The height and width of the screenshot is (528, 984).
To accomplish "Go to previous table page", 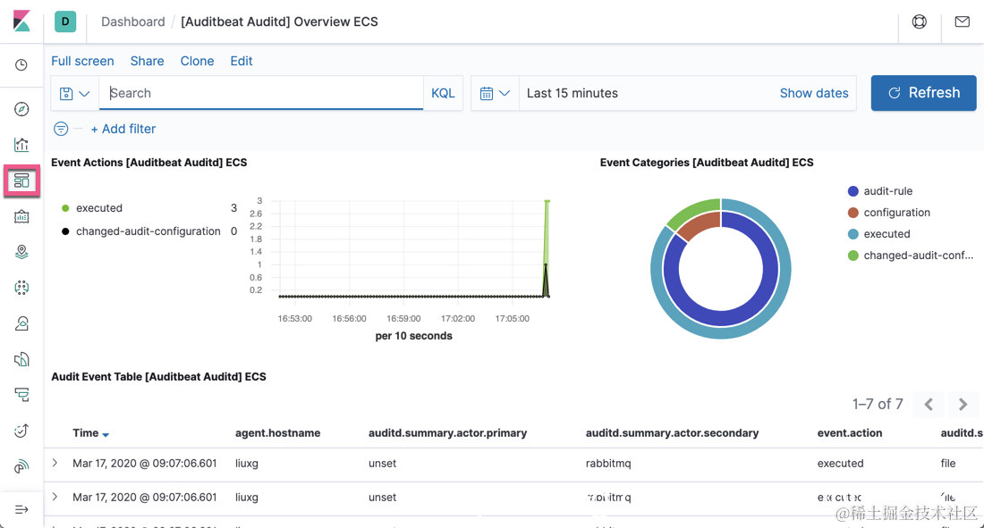I will pos(929,405).
